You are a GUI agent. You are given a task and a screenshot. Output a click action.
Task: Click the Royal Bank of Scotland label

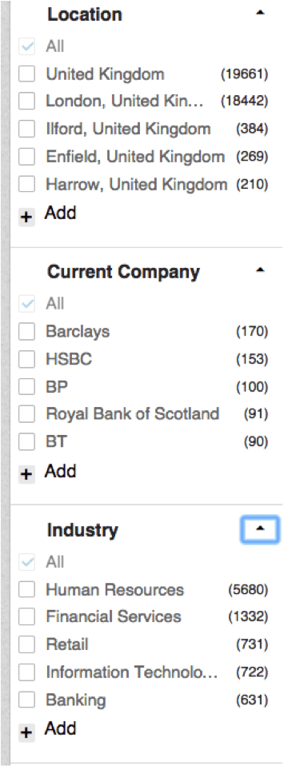pos(133,413)
